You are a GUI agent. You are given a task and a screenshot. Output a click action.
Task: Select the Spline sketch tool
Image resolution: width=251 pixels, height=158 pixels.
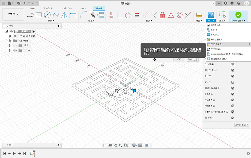(56, 15)
